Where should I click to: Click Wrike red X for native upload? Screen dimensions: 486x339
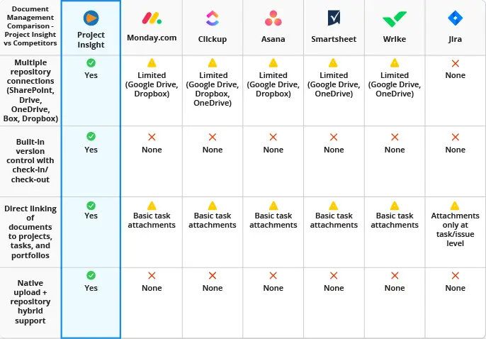coord(395,275)
